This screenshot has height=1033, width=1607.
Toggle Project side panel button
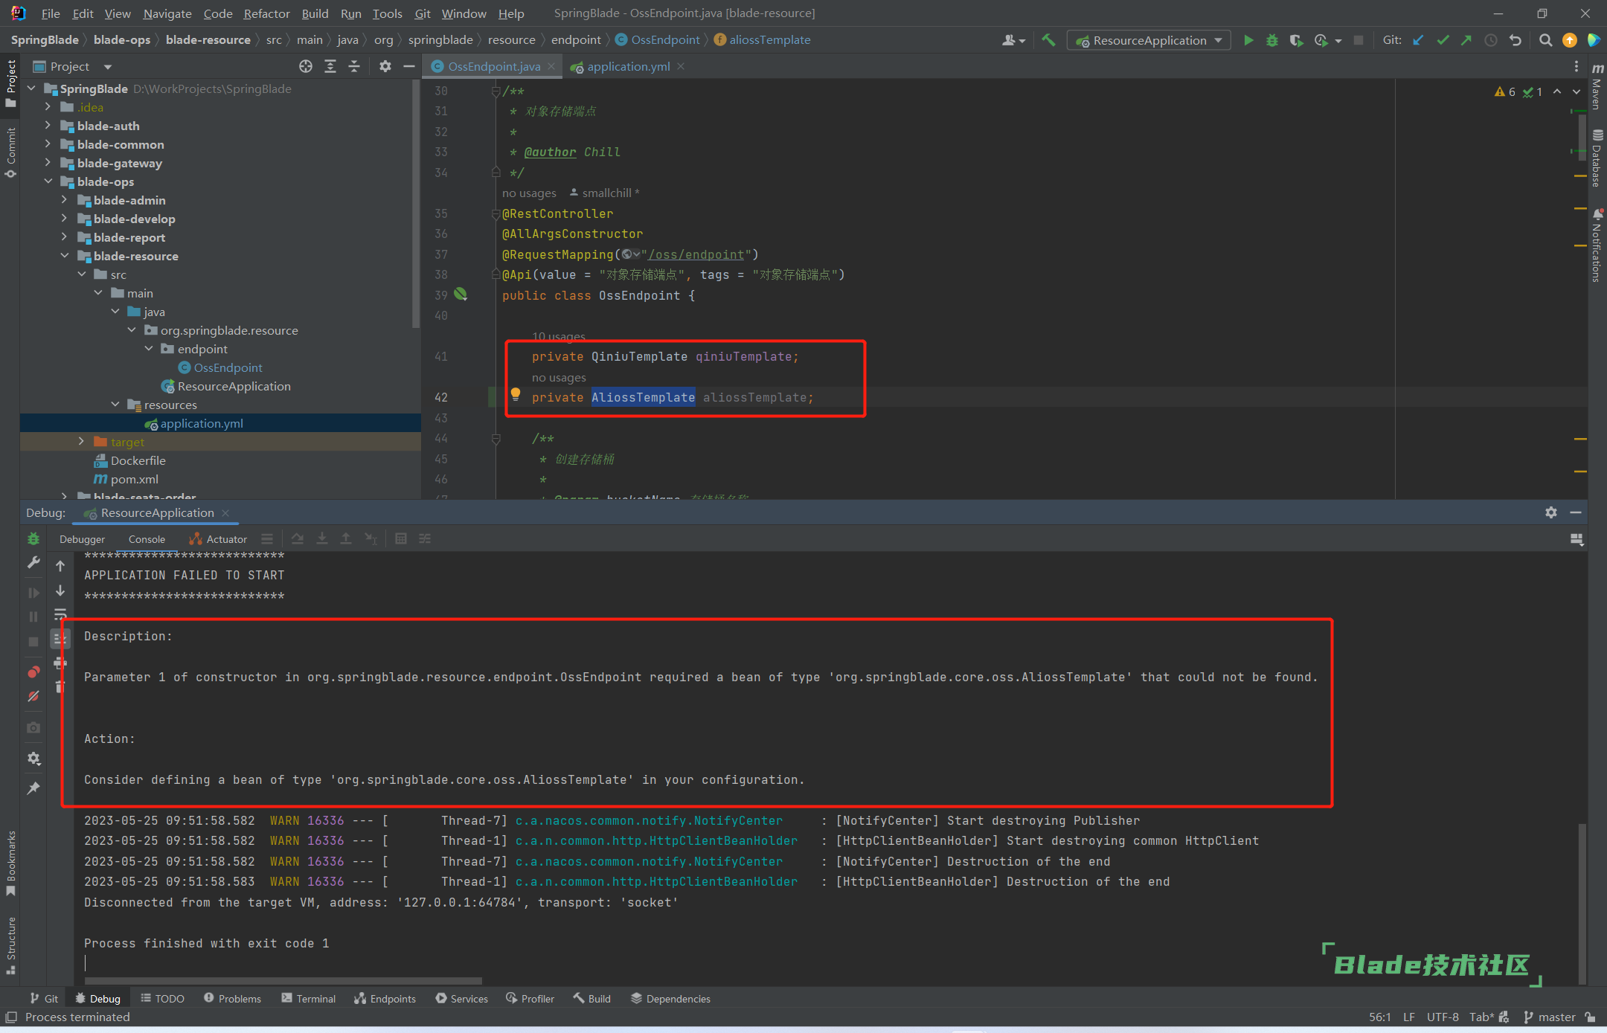pos(10,83)
